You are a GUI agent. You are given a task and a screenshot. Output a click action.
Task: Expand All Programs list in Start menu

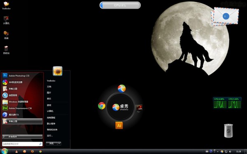(x=22, y=137)
